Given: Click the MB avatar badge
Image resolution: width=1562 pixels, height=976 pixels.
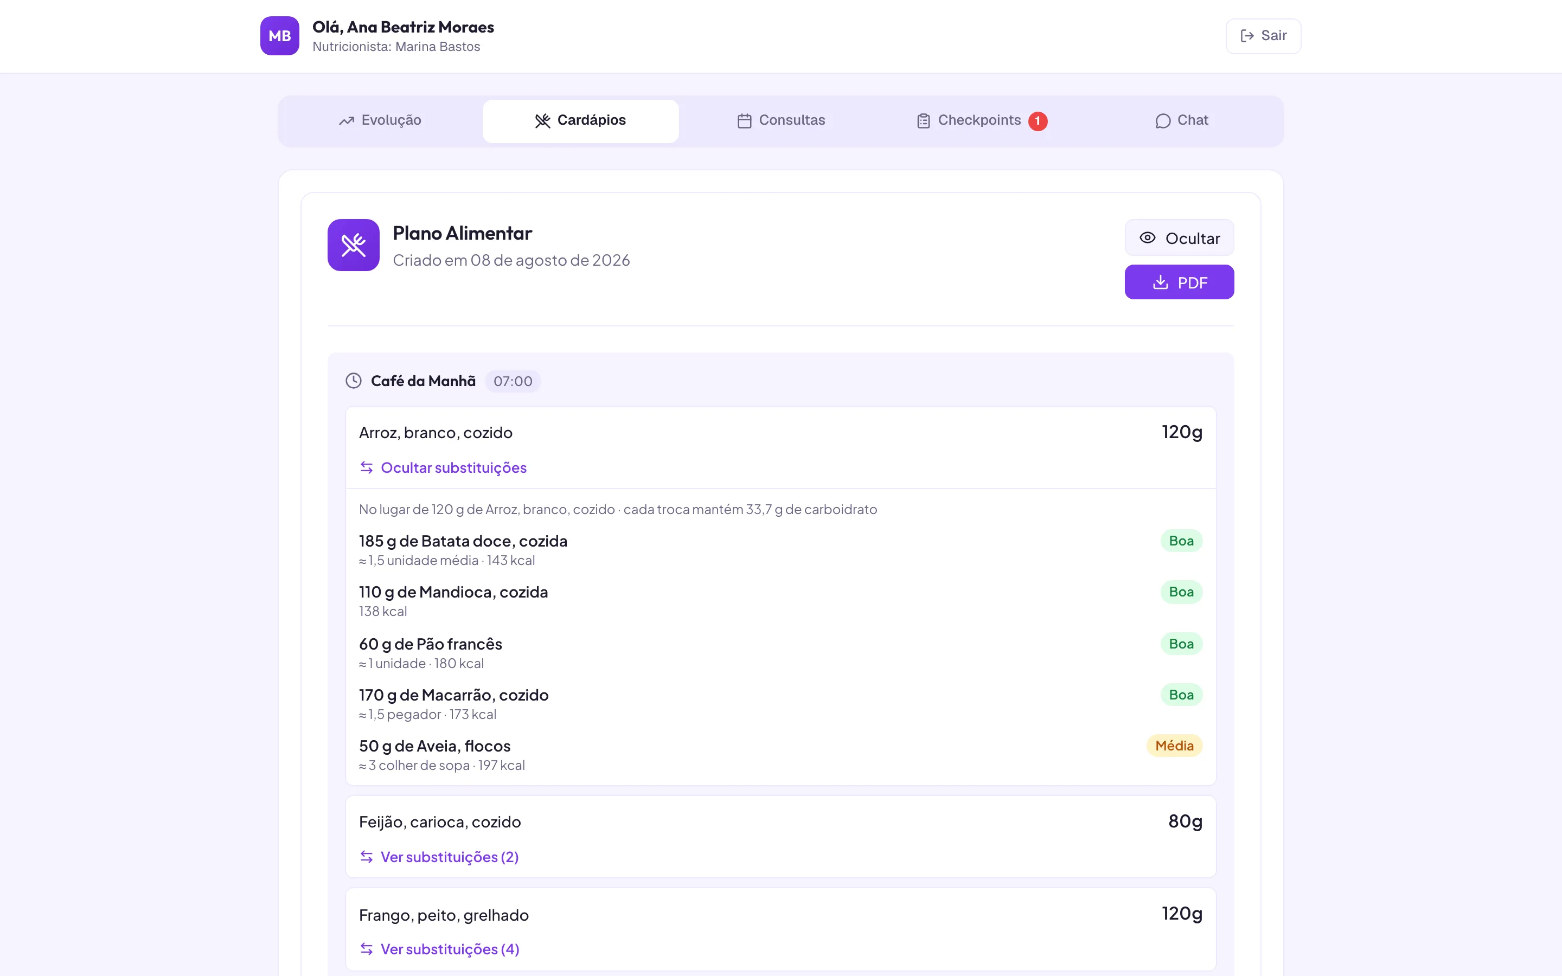Looking at the screenshot, I should click(279, 36).
